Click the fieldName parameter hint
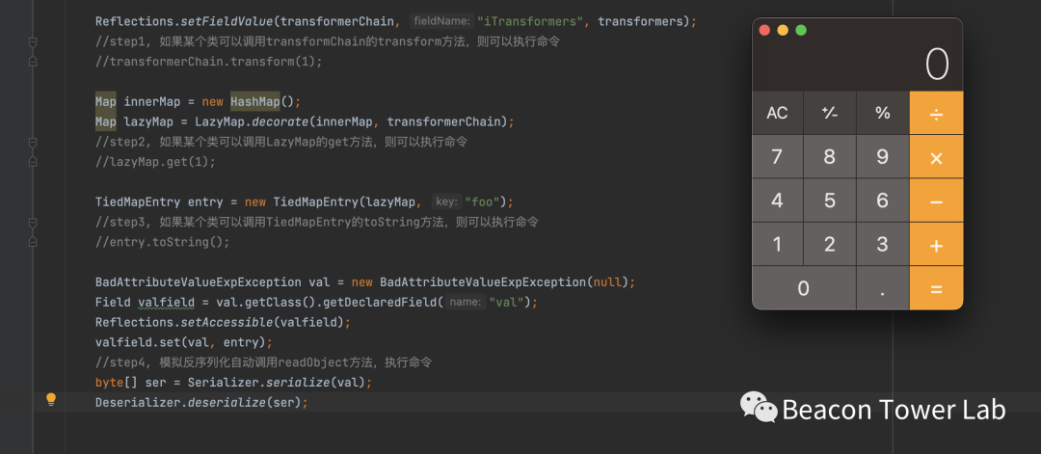The width and height of the screenshot is (1041, 454). click(x=440, y=21)
